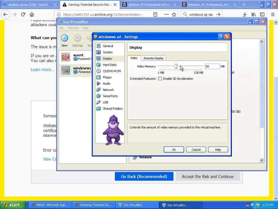Expand hidden system tray icons
Screen dimensions: 278x209
tap(253, 205)
